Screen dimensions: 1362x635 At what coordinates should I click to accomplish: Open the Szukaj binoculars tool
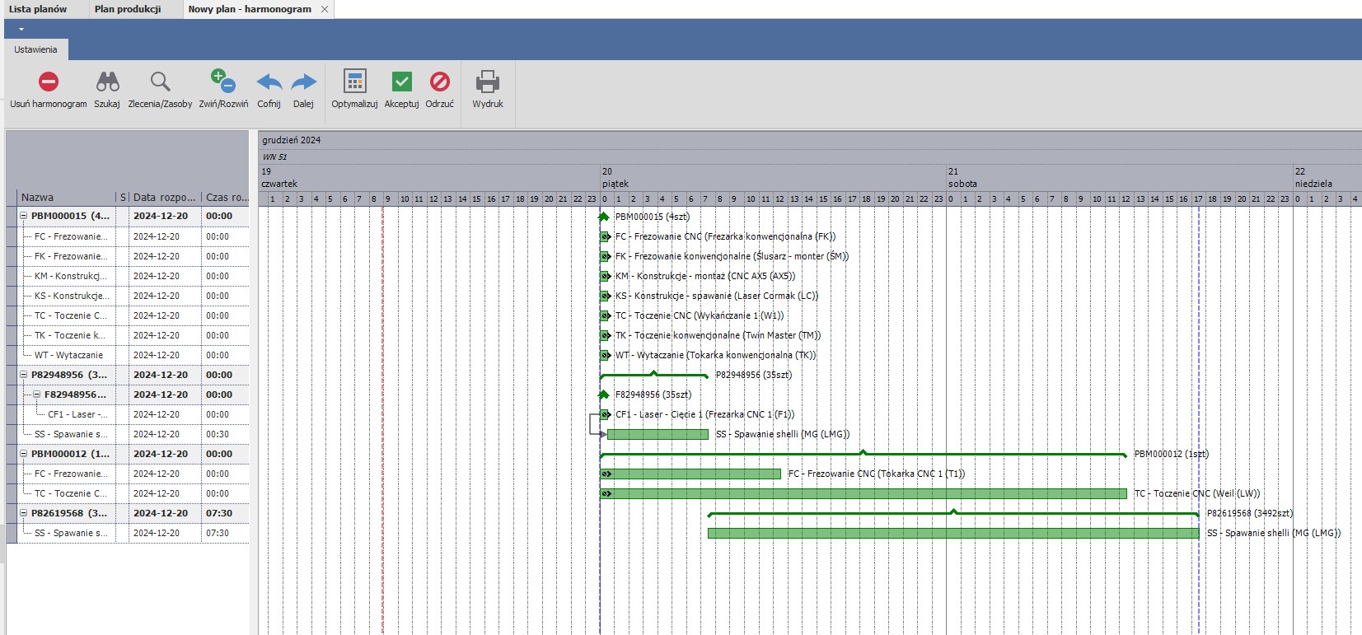tap(107, 82)
